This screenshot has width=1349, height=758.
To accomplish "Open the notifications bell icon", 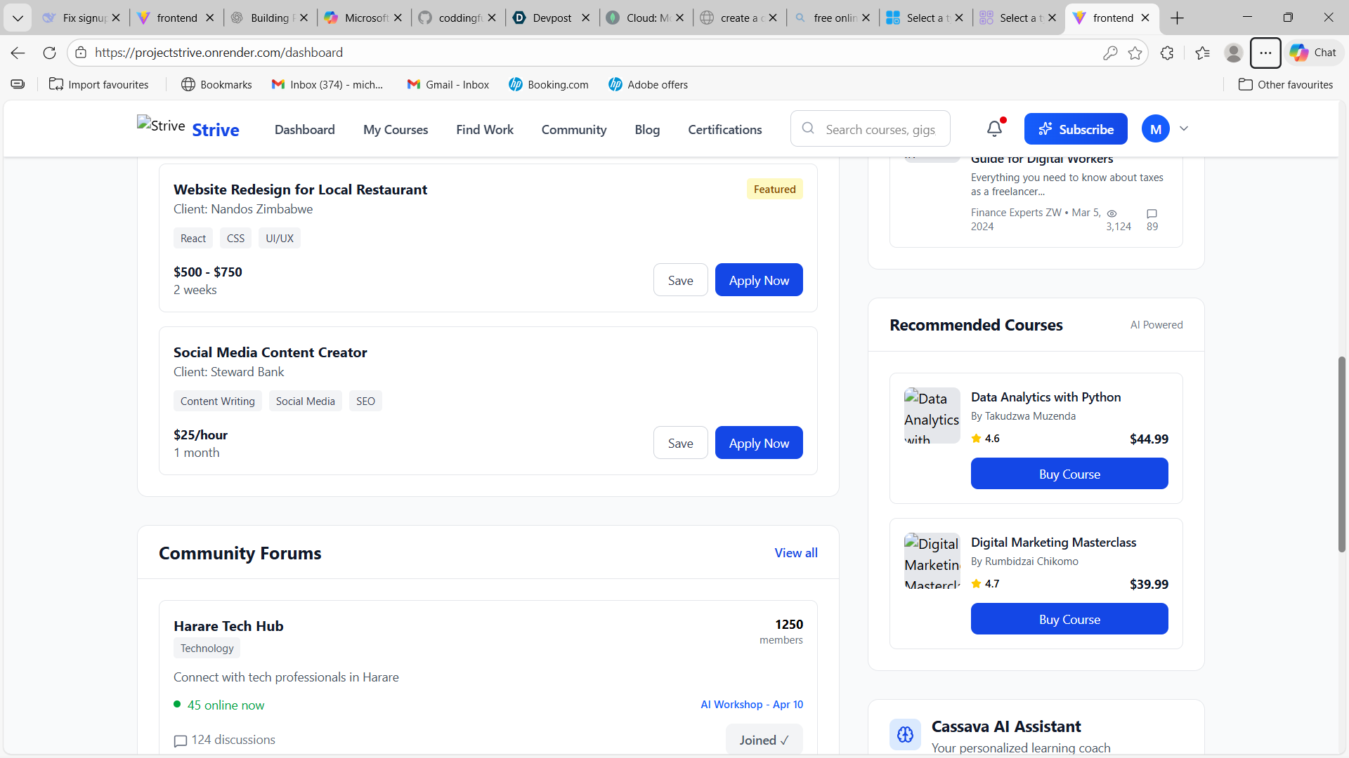I will point(994,128).
